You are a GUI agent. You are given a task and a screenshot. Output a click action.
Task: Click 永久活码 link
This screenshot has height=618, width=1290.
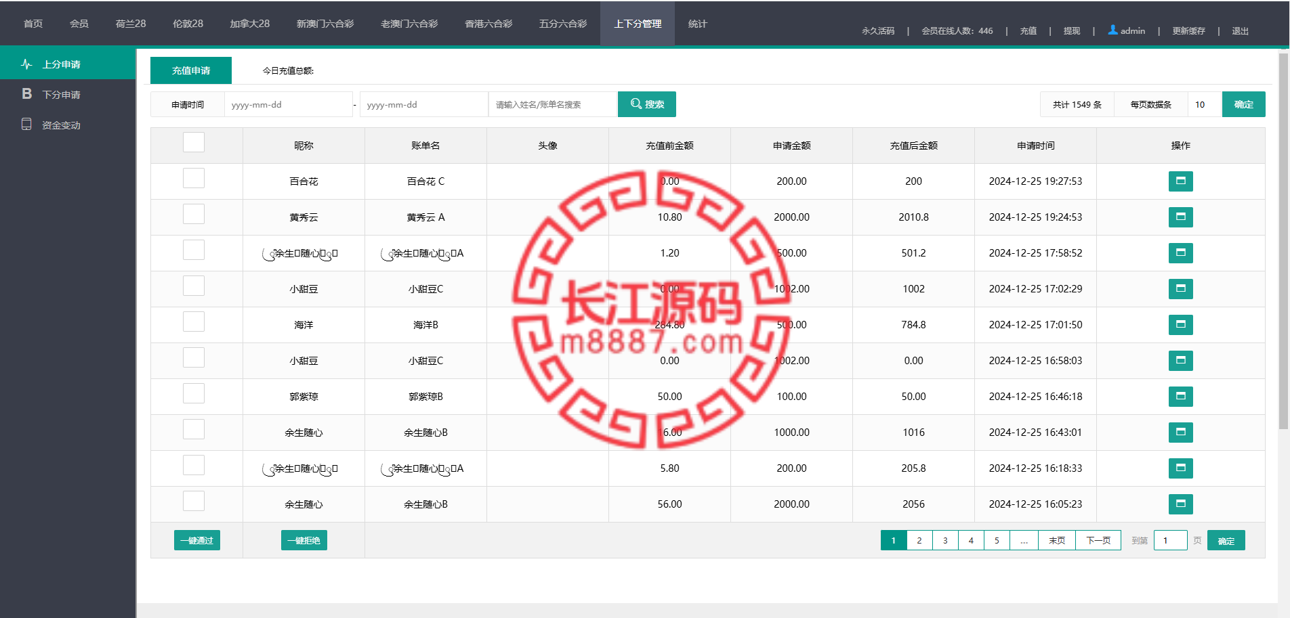[878, 30]
